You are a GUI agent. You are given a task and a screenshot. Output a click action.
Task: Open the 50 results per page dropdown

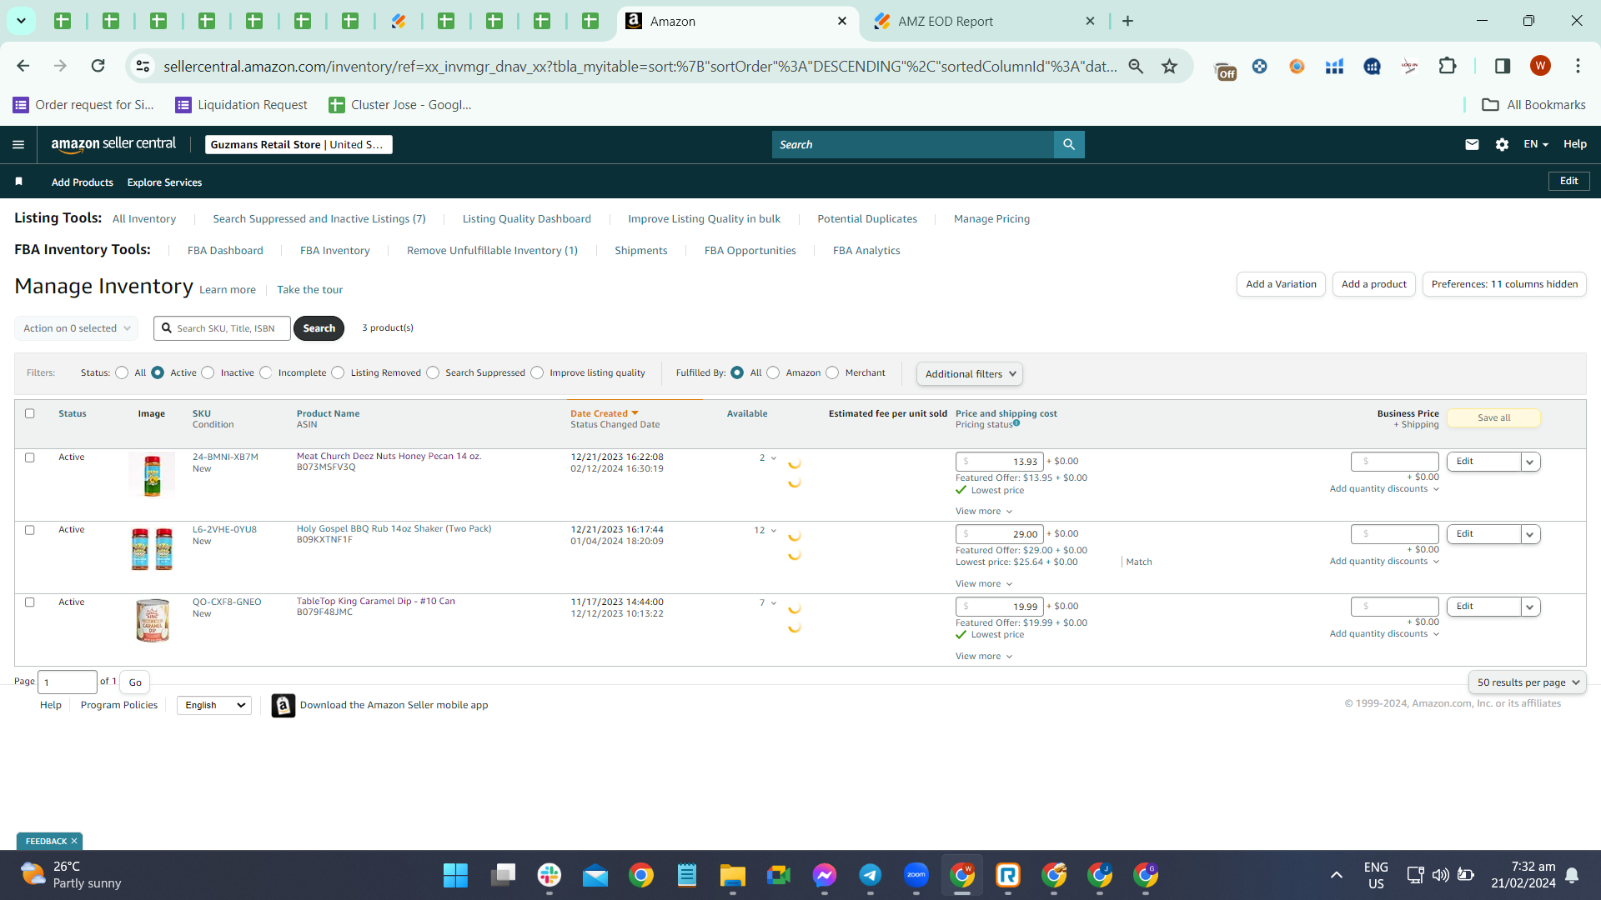(x=1528, y=682)
